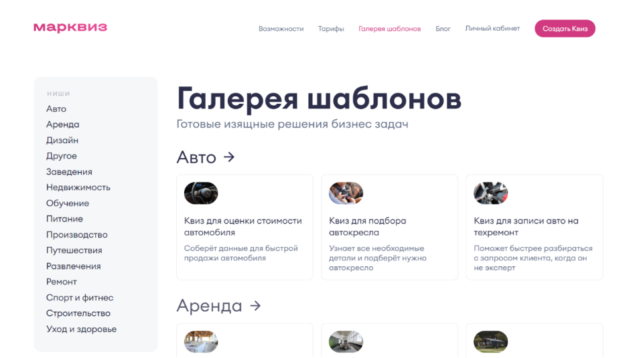Open first Аренда card banquet hall thumbnail
The width and height of the screenshot is (627, 358).
201,342
